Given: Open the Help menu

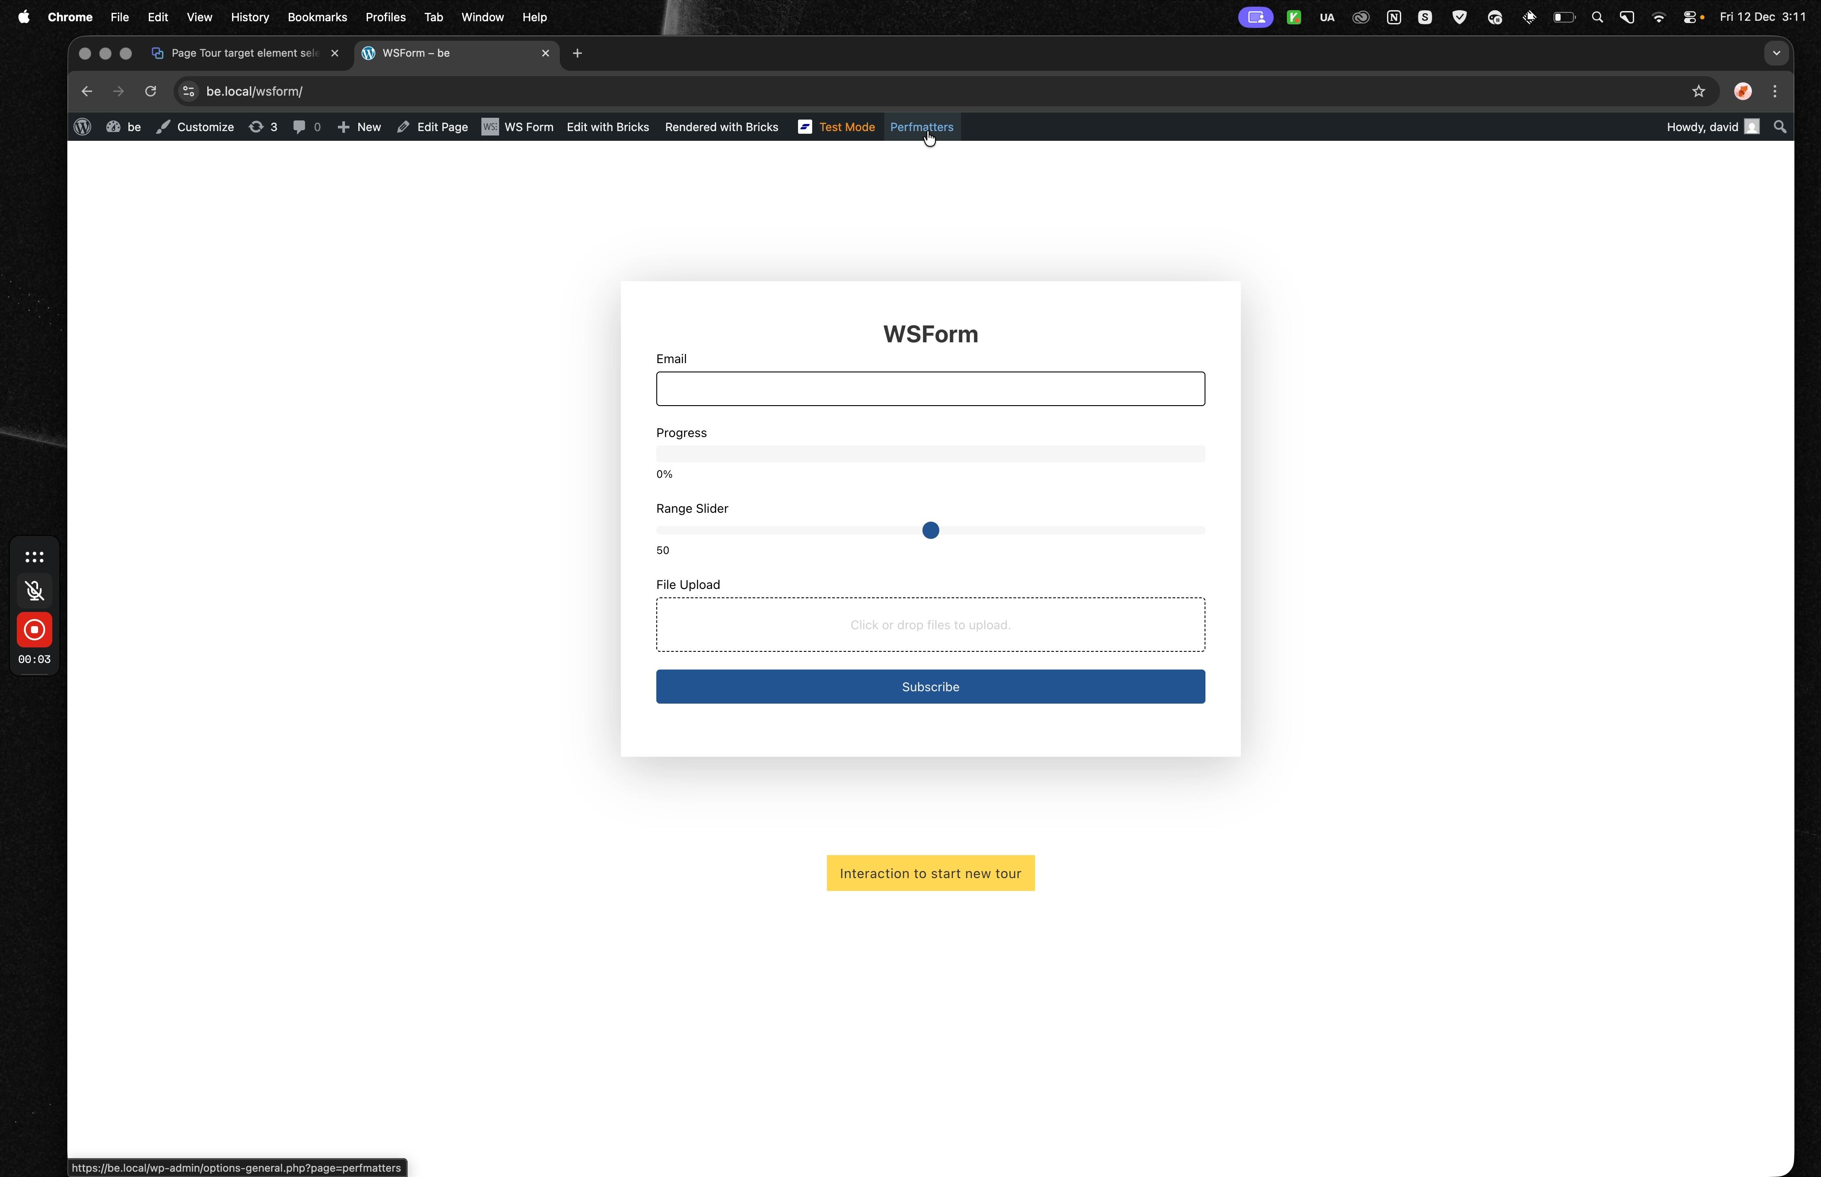Looking at the screenshot, I should [x=534, y=17].
